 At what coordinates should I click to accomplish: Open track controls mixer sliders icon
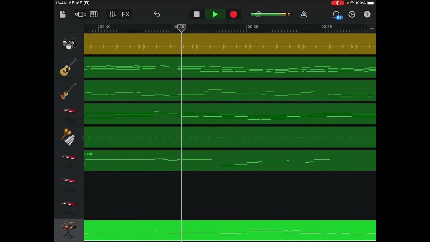(x=113, y=14)
